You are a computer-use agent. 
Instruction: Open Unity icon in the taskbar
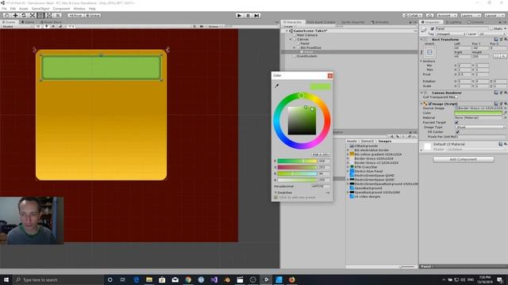[x=266, y=279]
